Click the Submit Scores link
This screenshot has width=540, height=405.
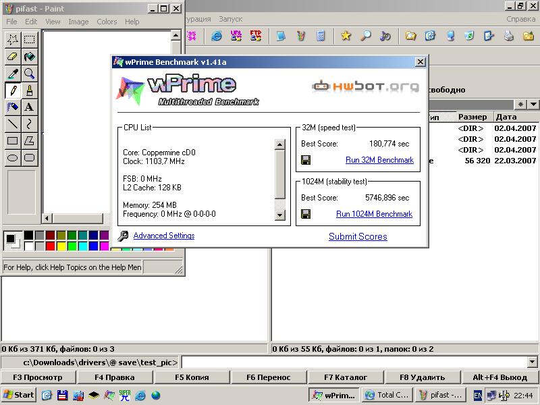[358, 237]
